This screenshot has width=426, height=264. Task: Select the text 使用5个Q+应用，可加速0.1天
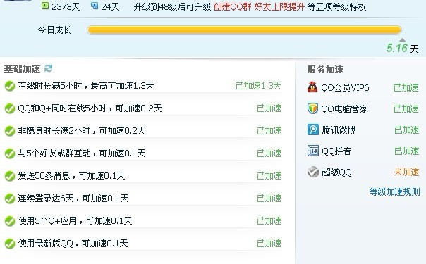click(x=75, y=220)
